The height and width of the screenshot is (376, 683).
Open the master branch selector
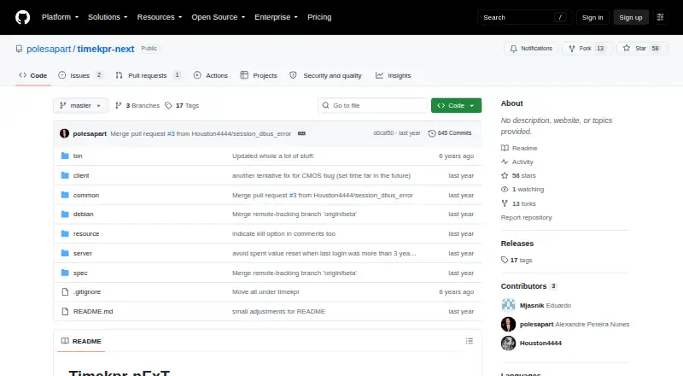click(x=80, y=106)
